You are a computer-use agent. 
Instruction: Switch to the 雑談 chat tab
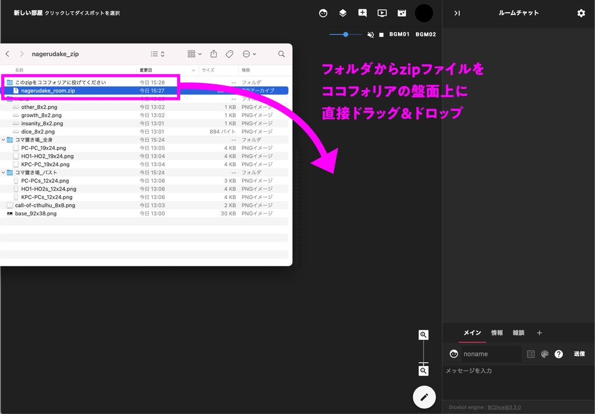click(x=518, y=333)
